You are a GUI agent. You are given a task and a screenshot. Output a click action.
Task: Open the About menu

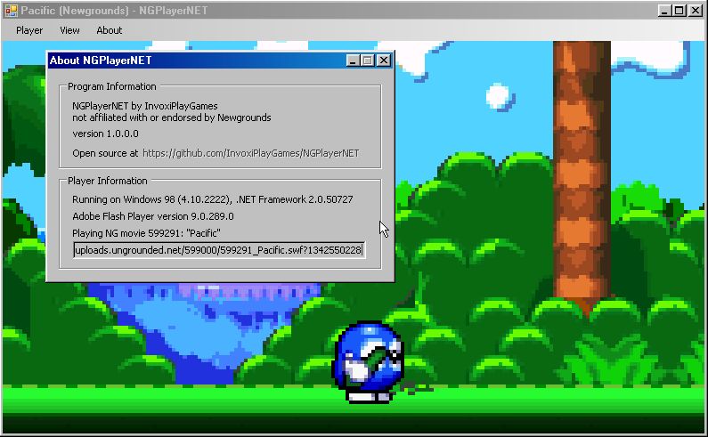(x=110, y=30)
